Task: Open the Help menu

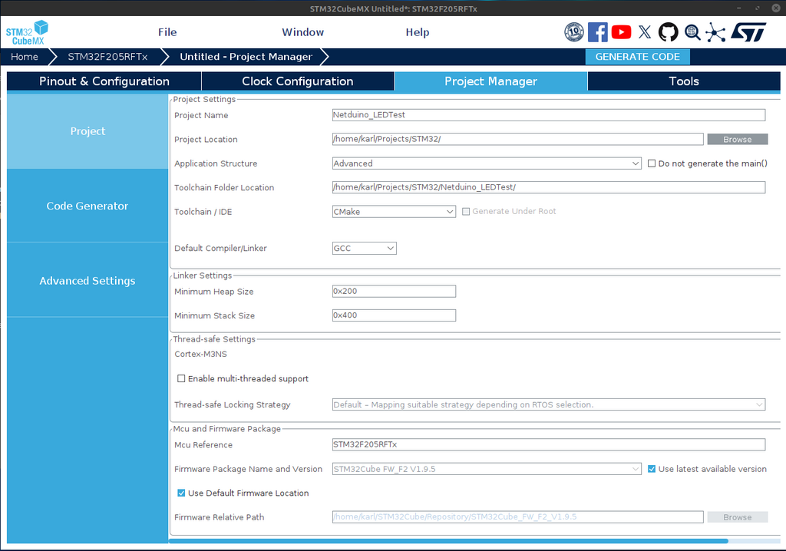Action: pos(417,32)
